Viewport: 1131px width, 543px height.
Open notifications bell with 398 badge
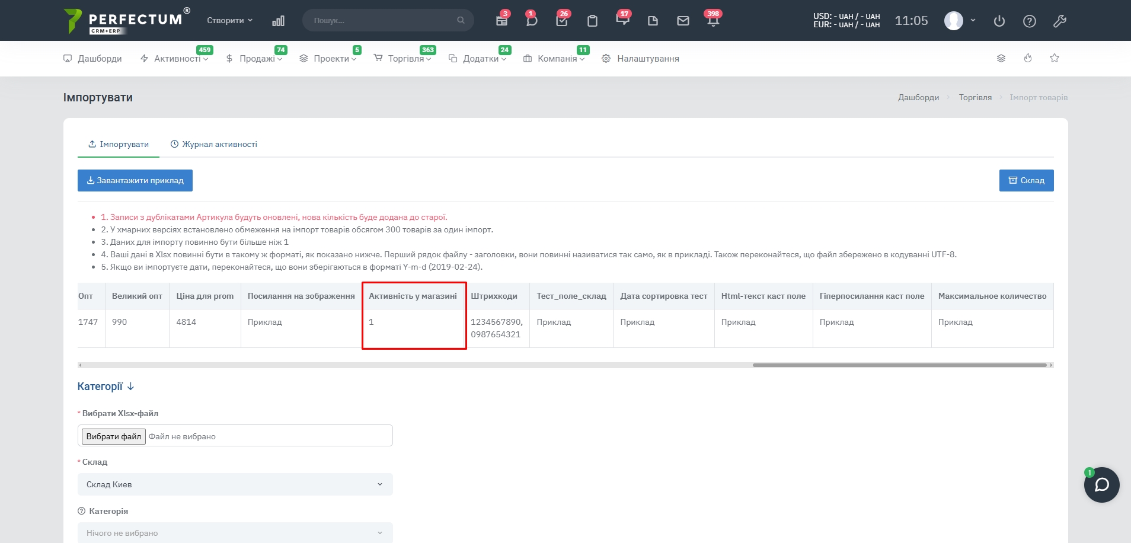713,21
